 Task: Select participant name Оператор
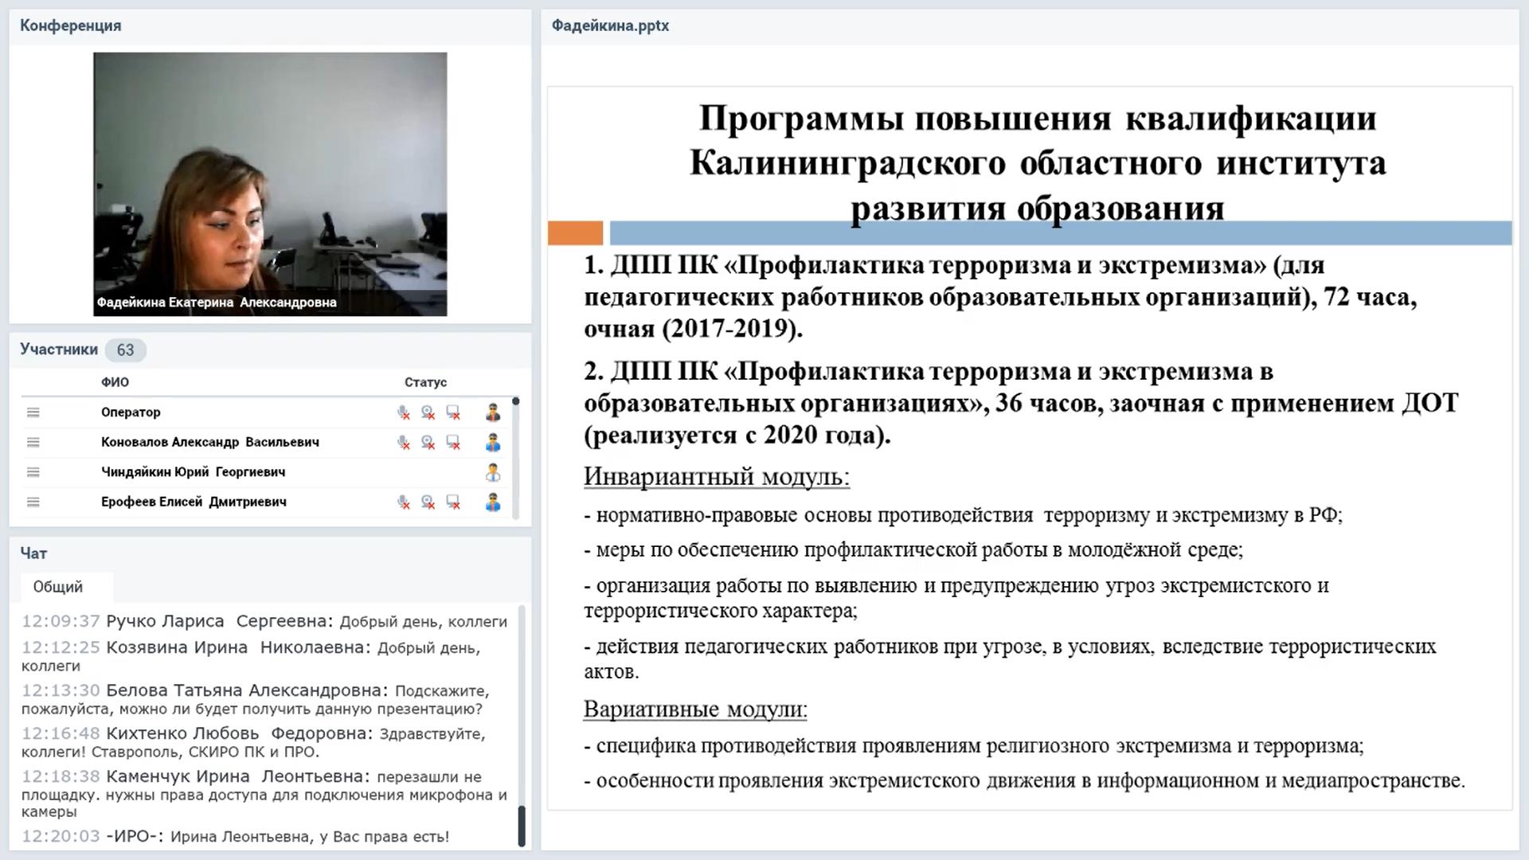point(131,412)
